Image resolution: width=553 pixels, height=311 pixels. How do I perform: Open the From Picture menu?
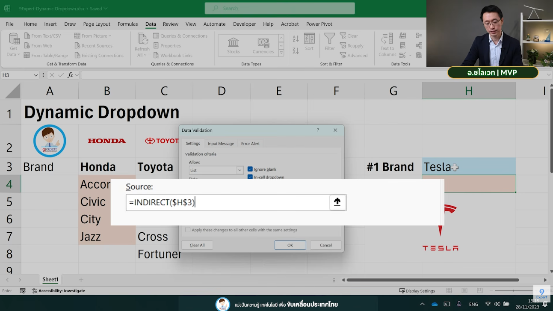pos(92,36)
